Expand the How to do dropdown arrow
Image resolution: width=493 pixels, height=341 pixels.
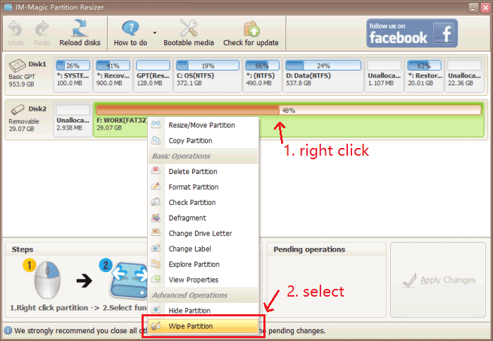click(x=155, y=32)
